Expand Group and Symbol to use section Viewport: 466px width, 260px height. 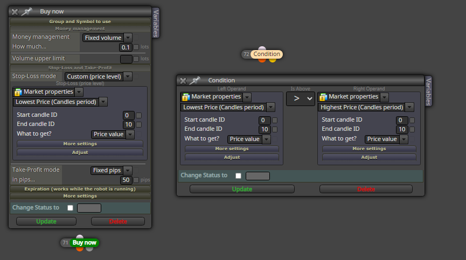pos(80,22)
